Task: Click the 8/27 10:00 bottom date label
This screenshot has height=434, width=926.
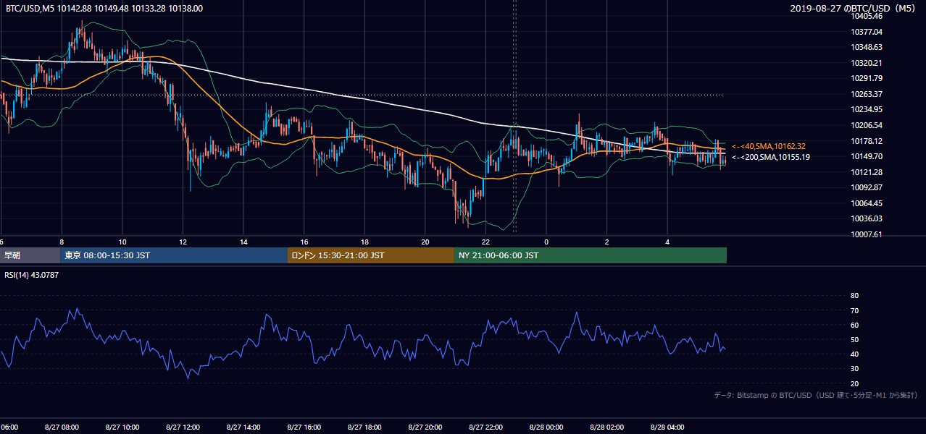Action: [x=122, y=427]
